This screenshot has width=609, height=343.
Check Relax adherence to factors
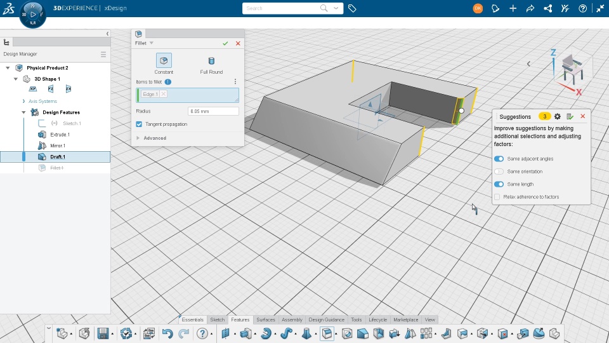point(497,197)
